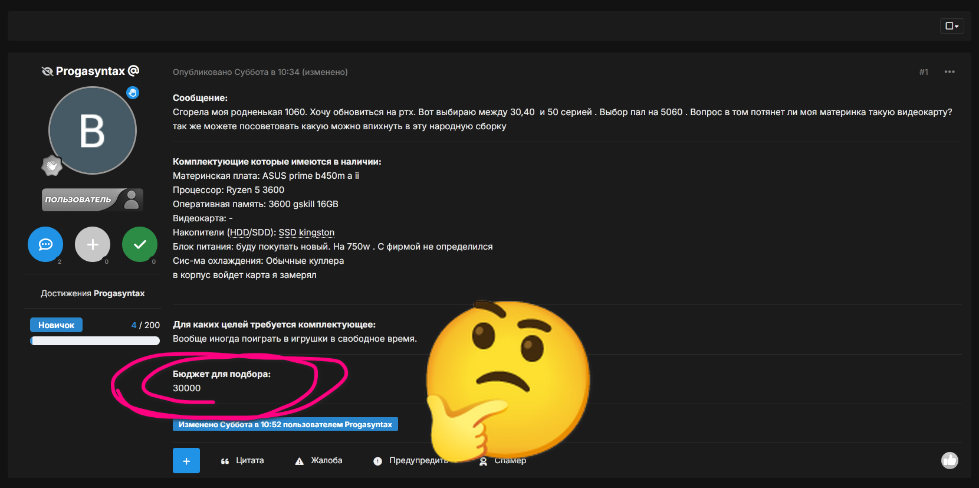The image size is (979, 488).
Task: Open the post options three-dots menu
Action: 949,72
